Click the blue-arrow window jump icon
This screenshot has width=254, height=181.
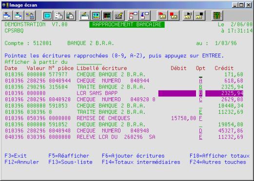[144, 16]
